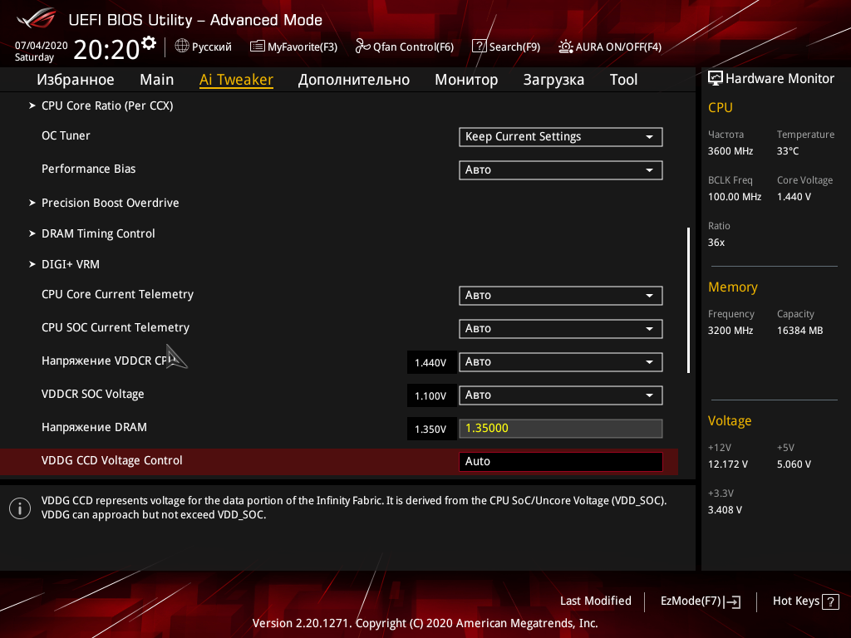This screenshot has height=638, width=851.
Task: Switch to the Main tab
Action: click(x=157, y=80)
